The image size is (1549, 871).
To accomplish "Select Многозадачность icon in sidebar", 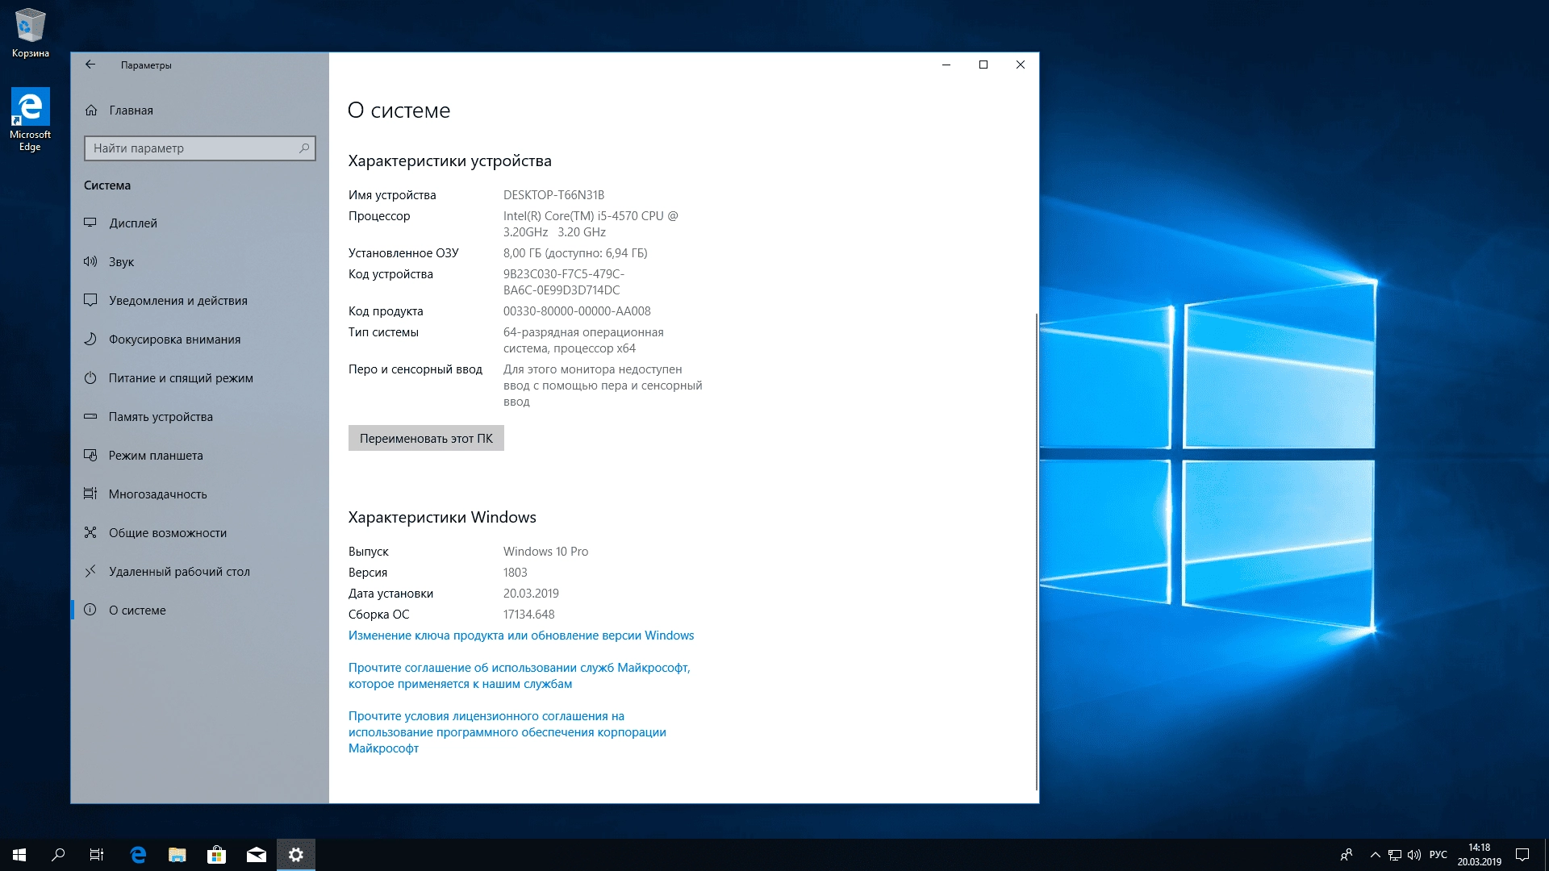I will pos(90,494).
